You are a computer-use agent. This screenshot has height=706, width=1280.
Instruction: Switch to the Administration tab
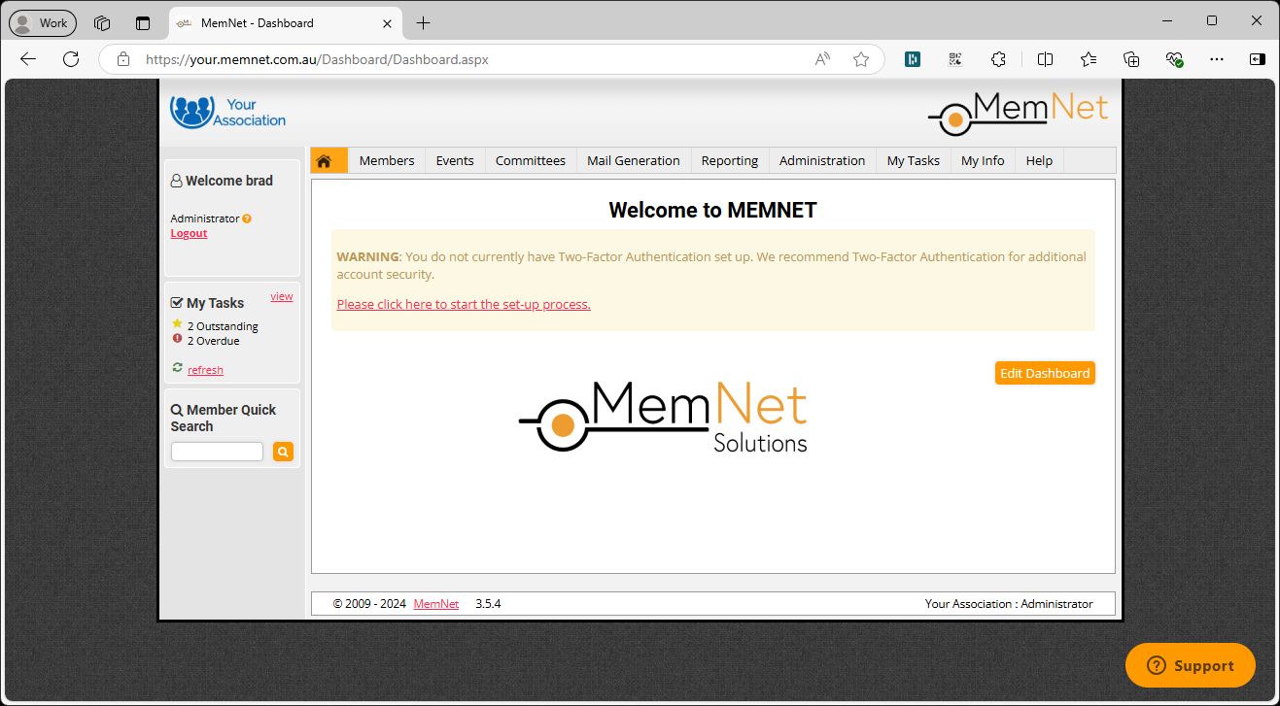[x=821, y=160]
